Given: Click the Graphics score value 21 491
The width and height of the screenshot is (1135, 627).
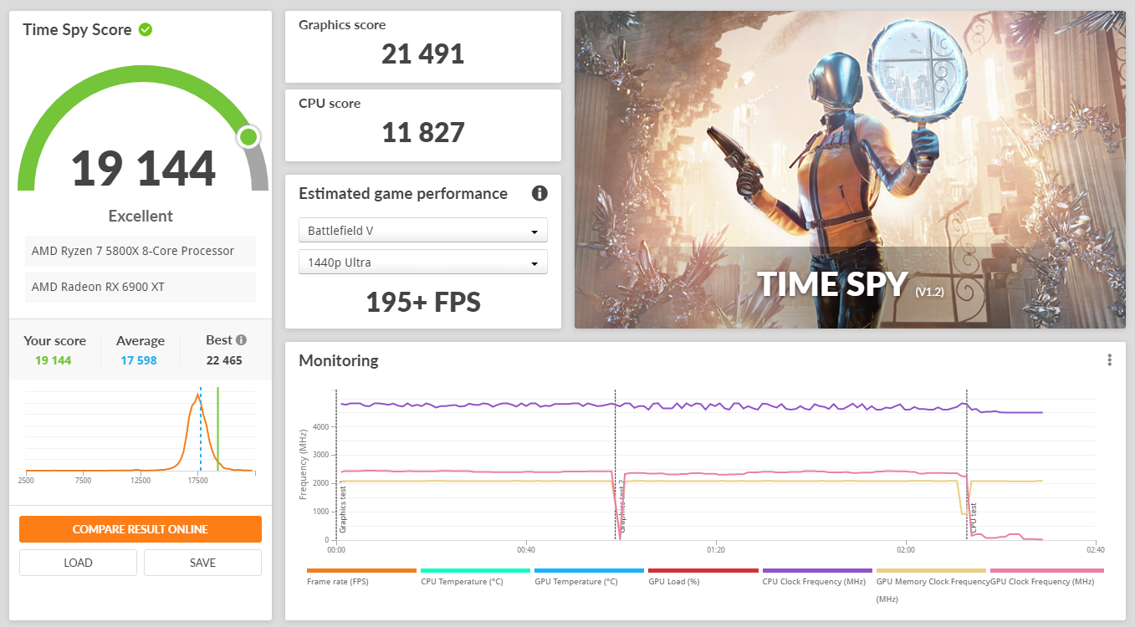Looking at the screenshot, I should [422, 54].
